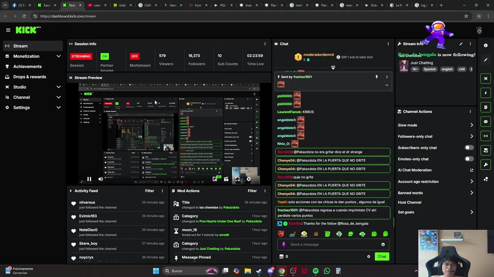The width and height of the screenshot is (494, 277).
Task: Open Mod Actions three-dot menu
Action: 265,191
